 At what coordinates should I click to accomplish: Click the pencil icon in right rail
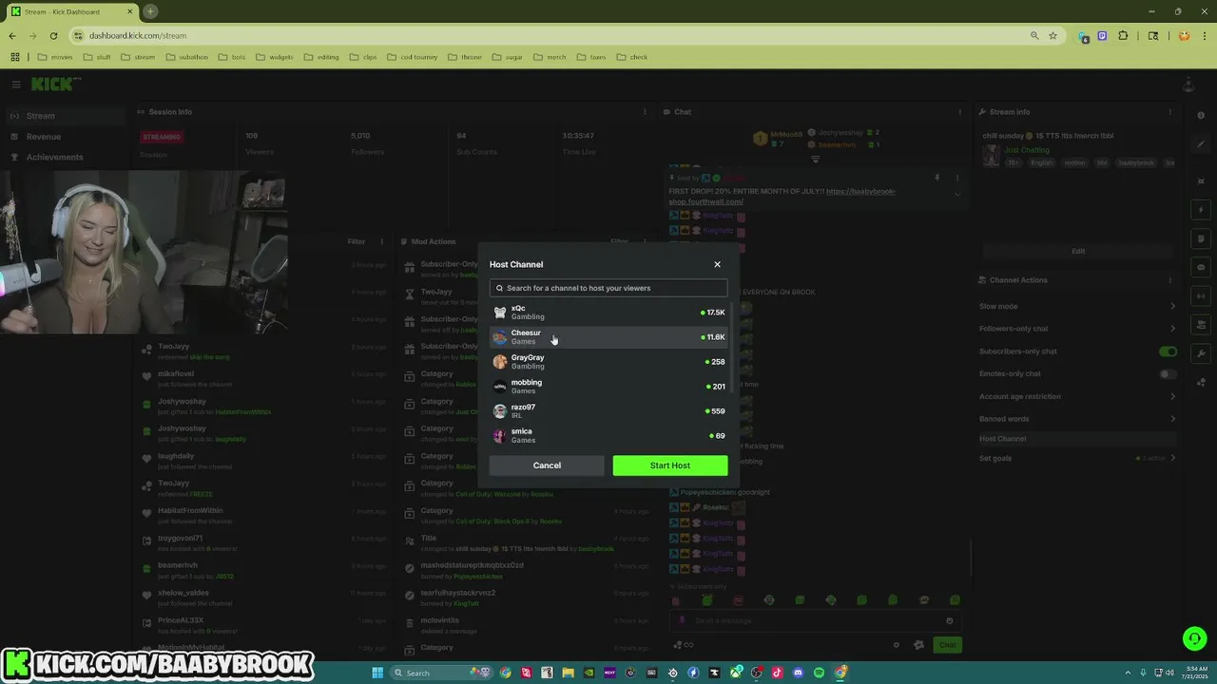click(x=1201, y=144)
